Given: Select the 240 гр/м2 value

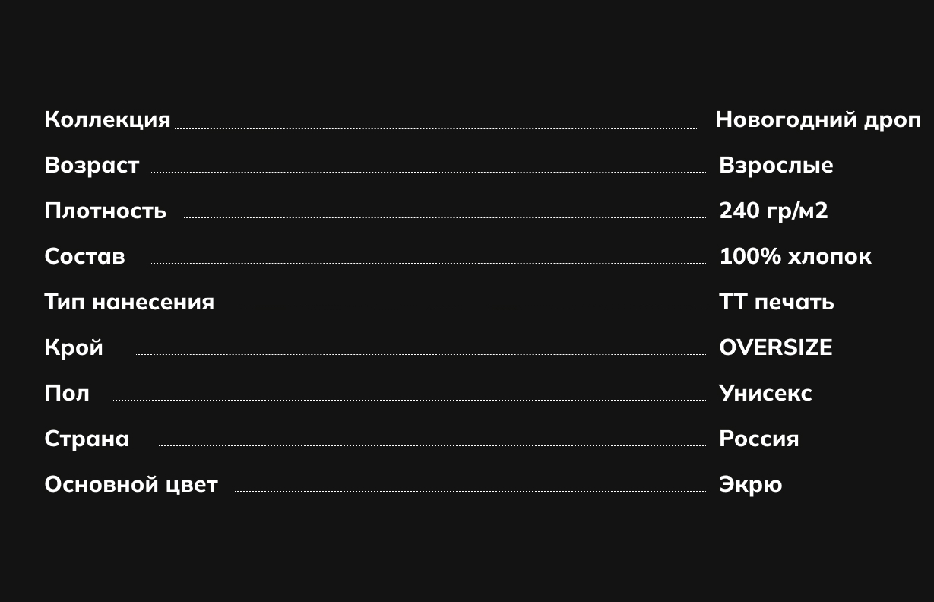Looking at the screenshot, I should [774, 211].
